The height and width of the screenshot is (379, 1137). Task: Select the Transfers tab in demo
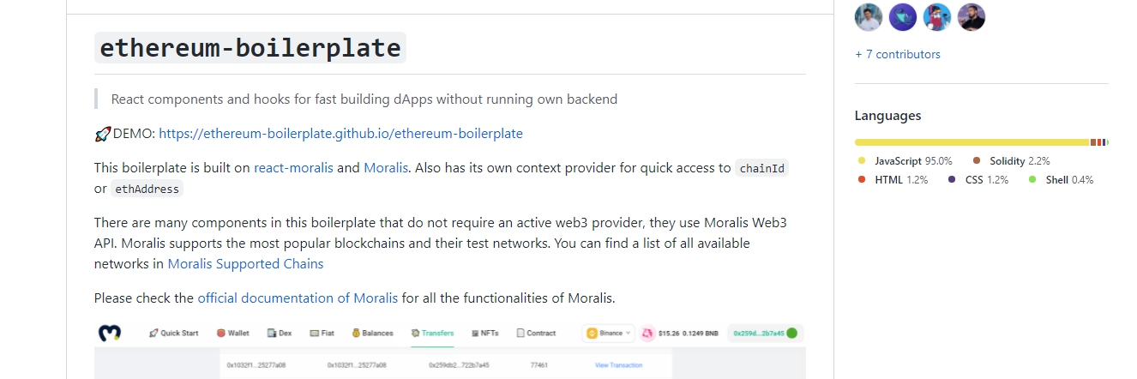point(432,333)
